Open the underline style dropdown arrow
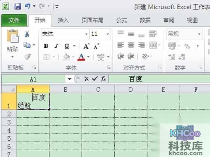210x157 pixels. (x=74, y=46)
